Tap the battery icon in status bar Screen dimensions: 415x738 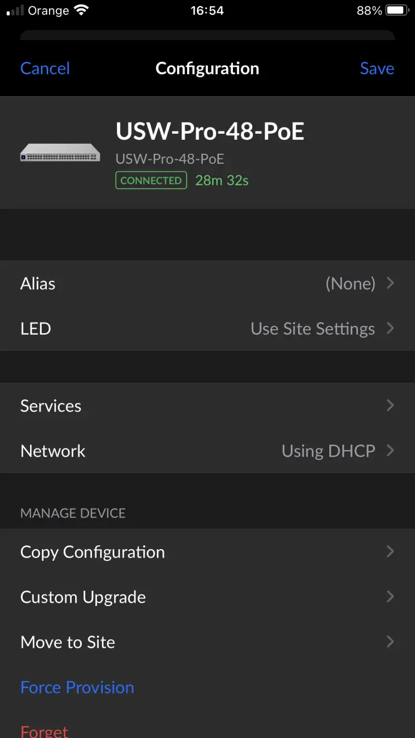398,11
